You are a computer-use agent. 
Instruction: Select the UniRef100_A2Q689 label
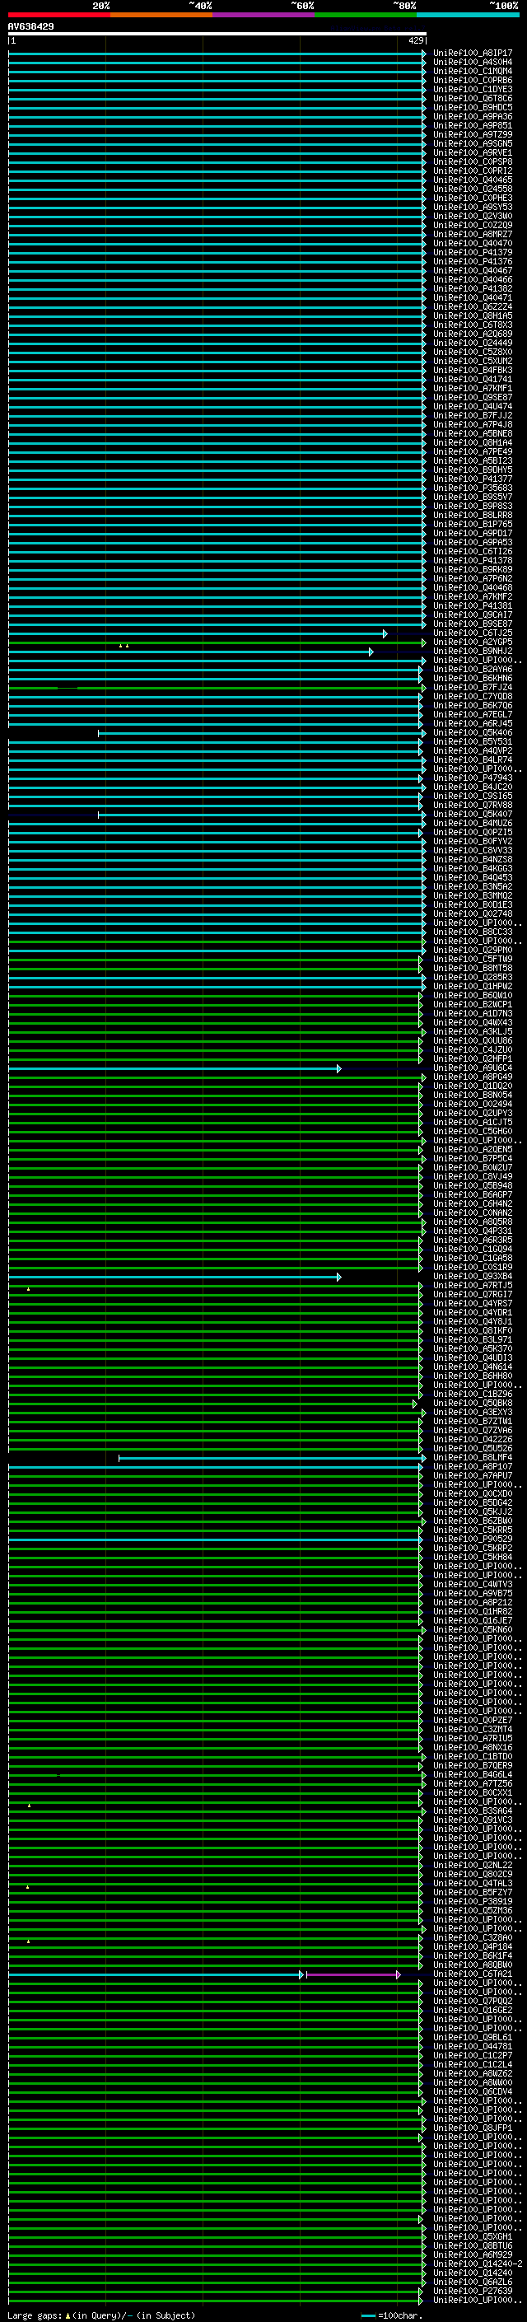point(472,334)
